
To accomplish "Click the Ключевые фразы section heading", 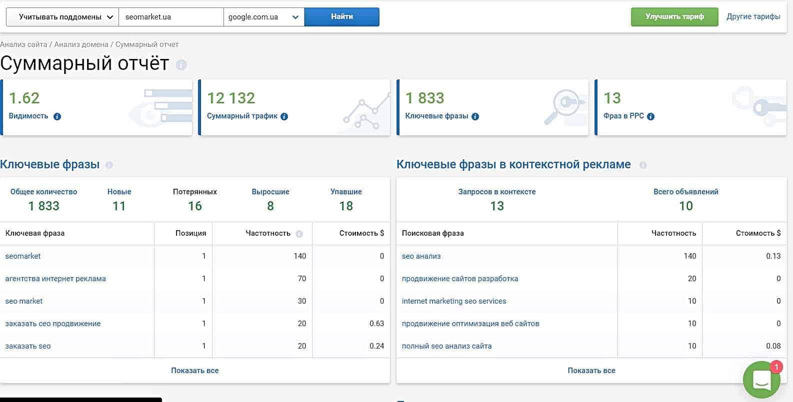I will coord(50,164).
